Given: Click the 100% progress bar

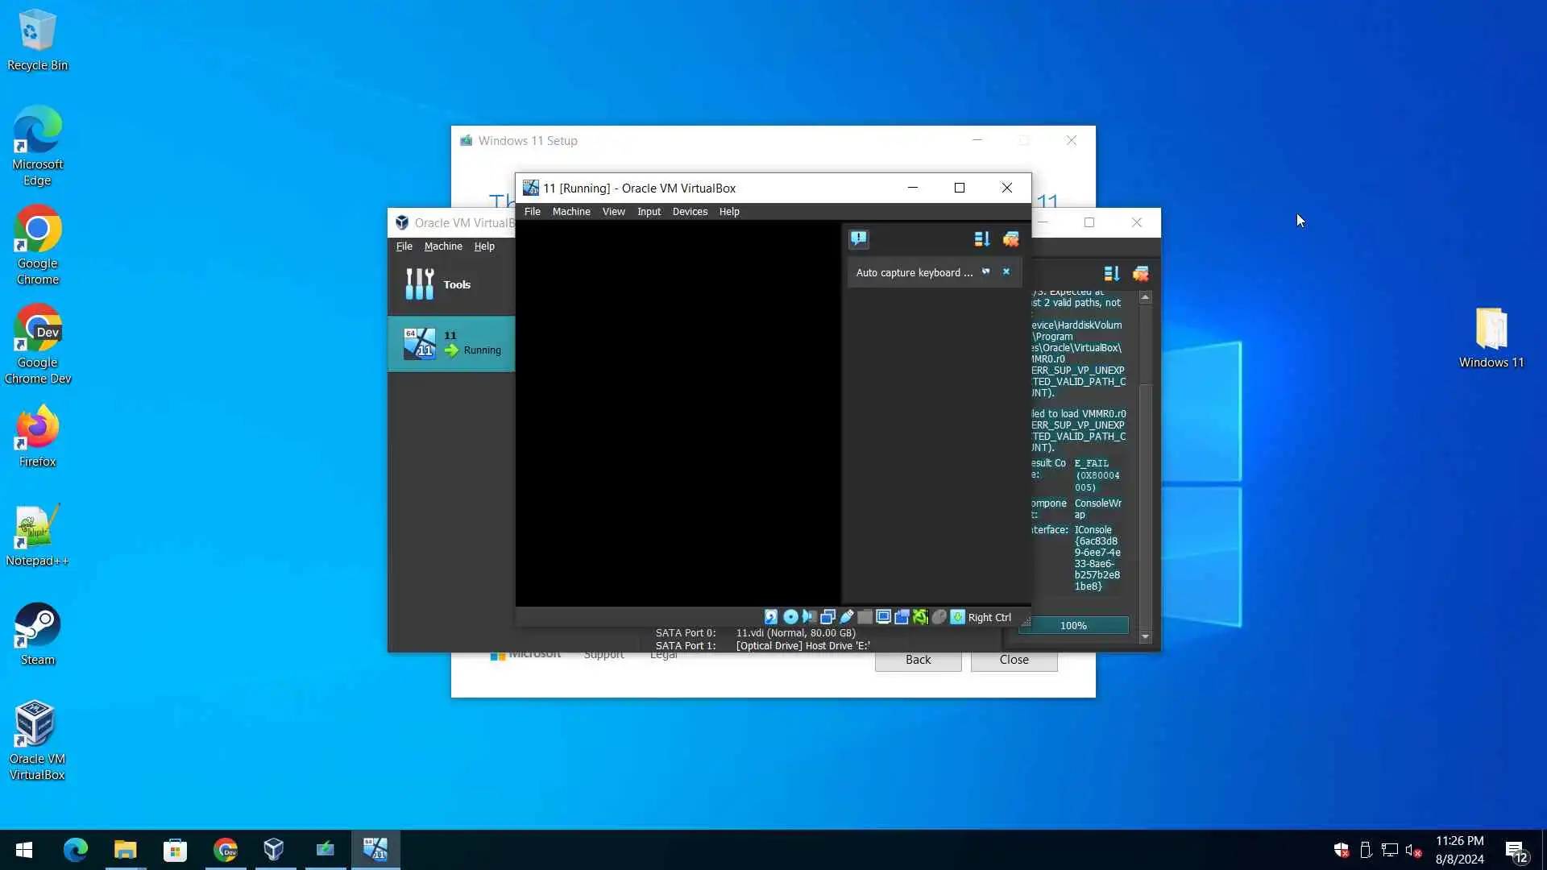Looking at the screenshot, I should [1073, 626].
